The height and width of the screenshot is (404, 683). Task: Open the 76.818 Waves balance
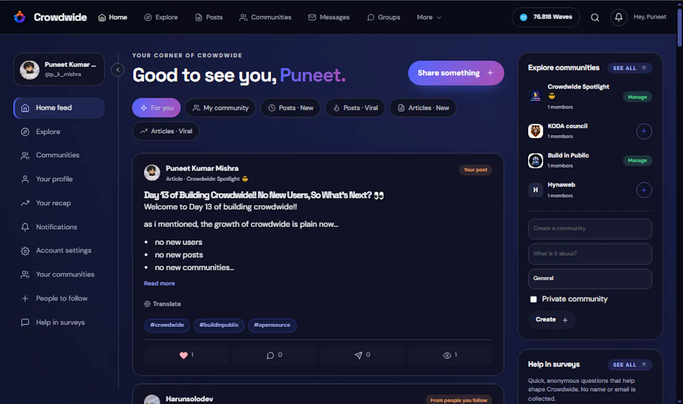tap(546, 17)
